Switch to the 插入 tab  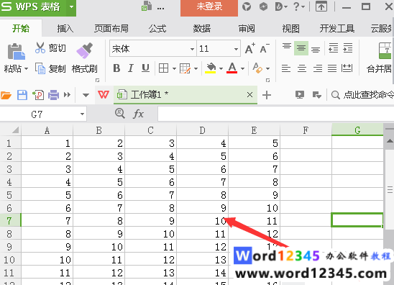(65, 28)
